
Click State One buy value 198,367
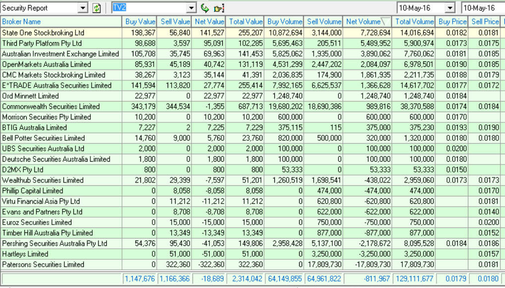[143, 33]
